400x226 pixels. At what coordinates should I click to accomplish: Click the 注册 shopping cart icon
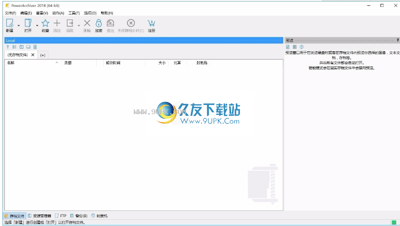click(151, 23)
